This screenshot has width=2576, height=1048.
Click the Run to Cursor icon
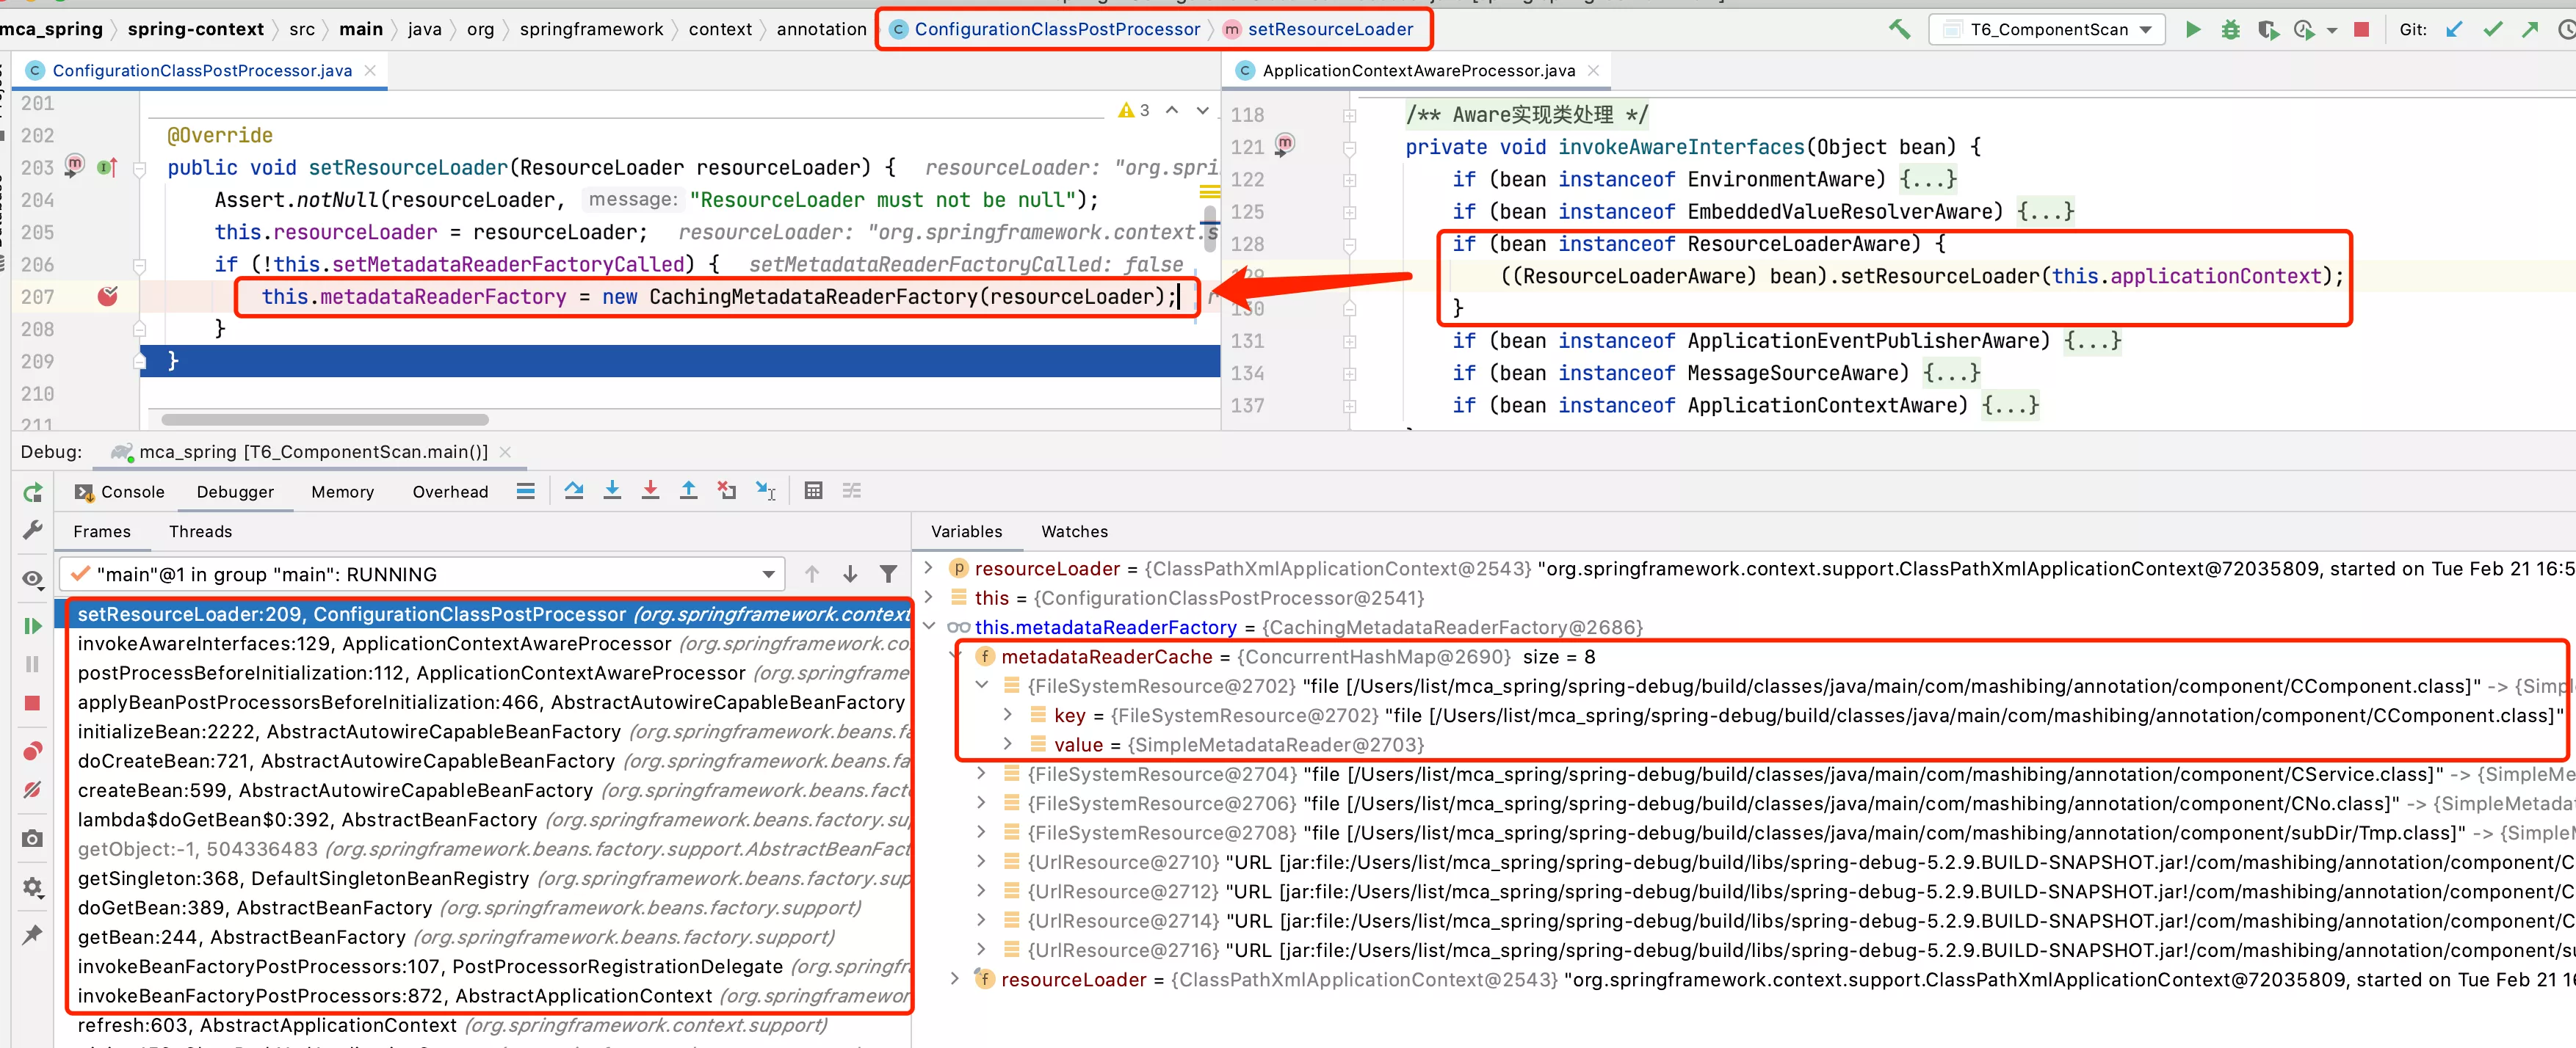[766, 490]
